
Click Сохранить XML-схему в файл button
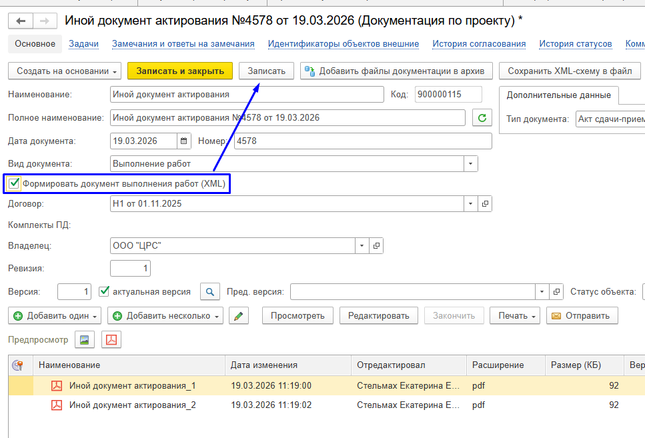click(569, 71)
